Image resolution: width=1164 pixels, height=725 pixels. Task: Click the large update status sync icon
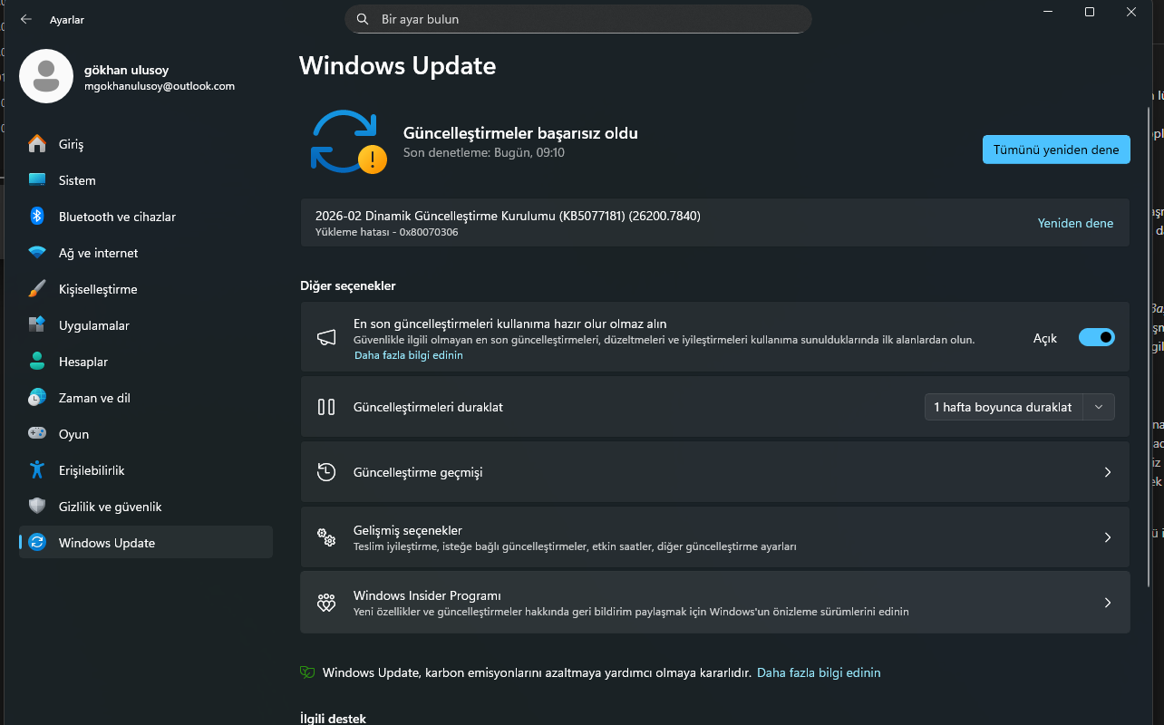348,141
